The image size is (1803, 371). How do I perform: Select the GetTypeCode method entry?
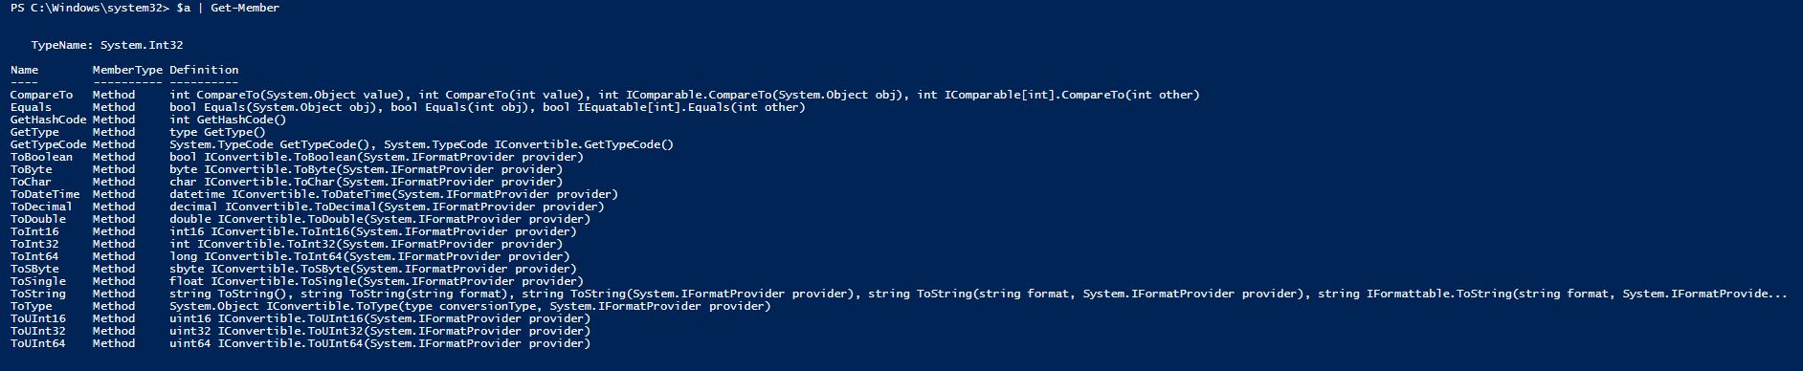tap(49, 144)
